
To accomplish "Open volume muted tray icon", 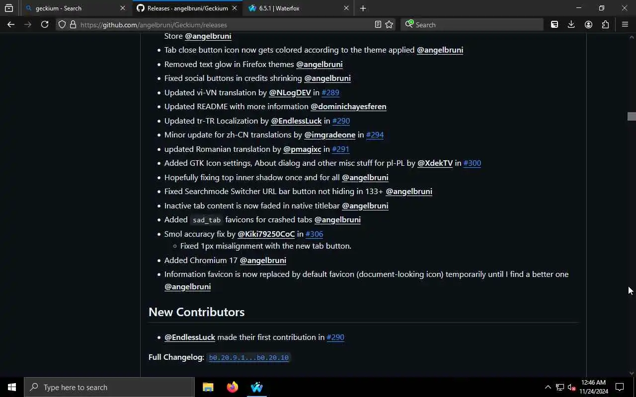I will (x=571, y=387).
